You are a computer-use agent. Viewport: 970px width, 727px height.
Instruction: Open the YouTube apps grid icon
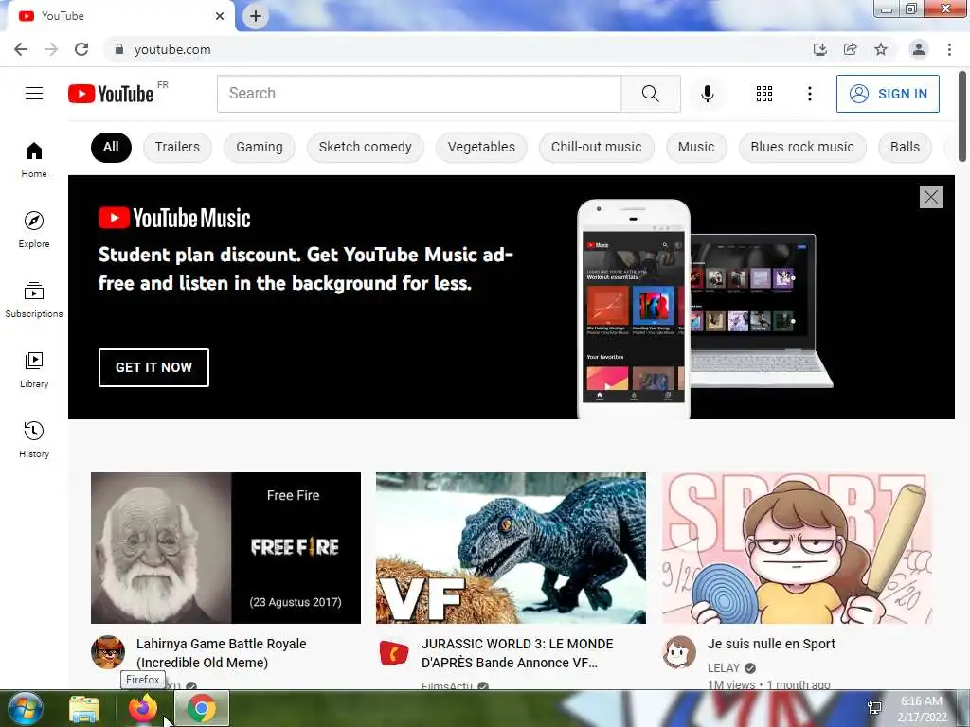(x=764, y=94)
